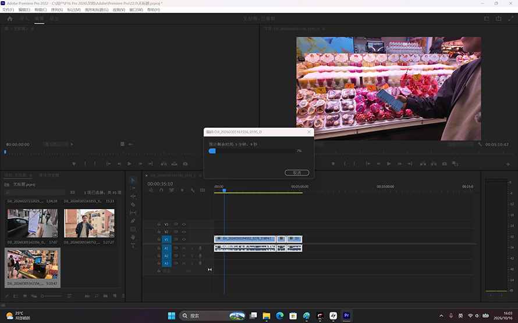Open the Project panel menu

31,175
